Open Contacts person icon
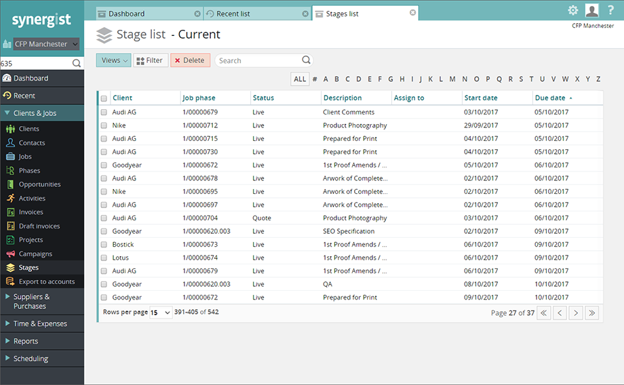 pyautogui.click(x=10, y=143)
